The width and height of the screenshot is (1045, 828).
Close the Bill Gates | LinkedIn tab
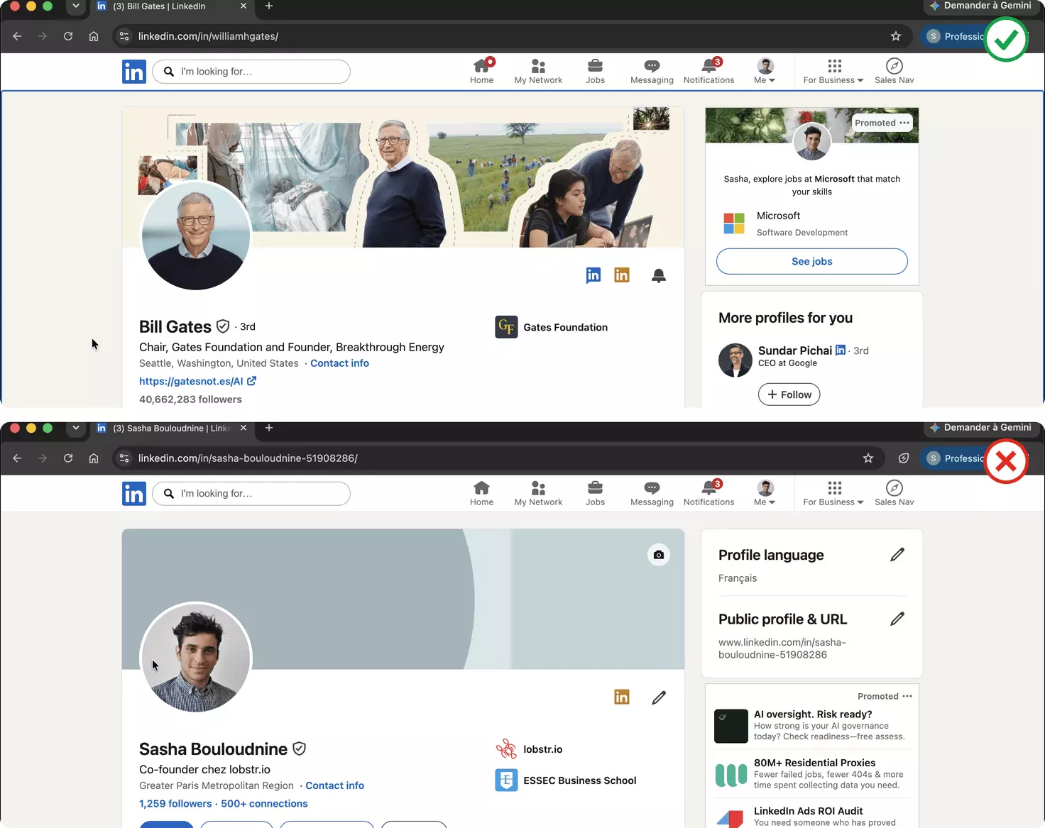click(244, 6)
